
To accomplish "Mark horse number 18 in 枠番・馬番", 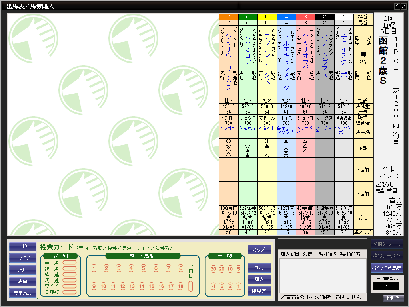I will point(180,286).
